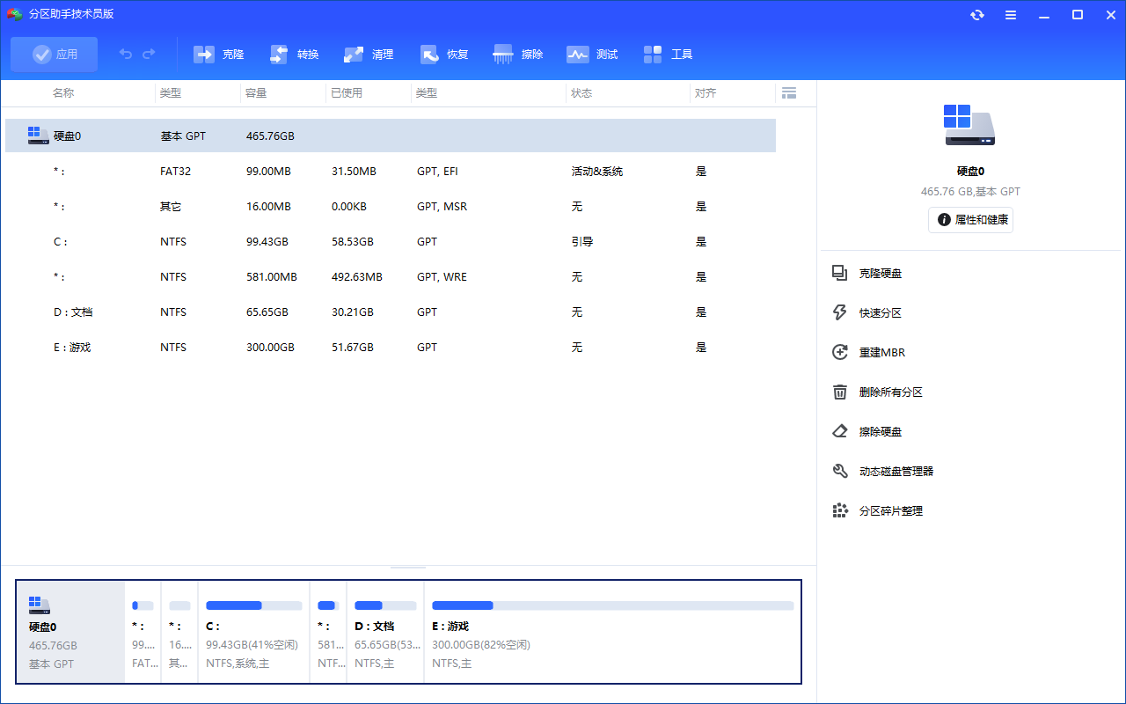
Task: Choose 删除所有分区 in the sidebar
Action: [888, 392]
